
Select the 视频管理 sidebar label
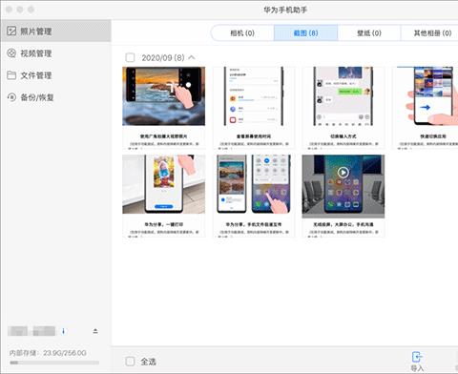point(36,53)
